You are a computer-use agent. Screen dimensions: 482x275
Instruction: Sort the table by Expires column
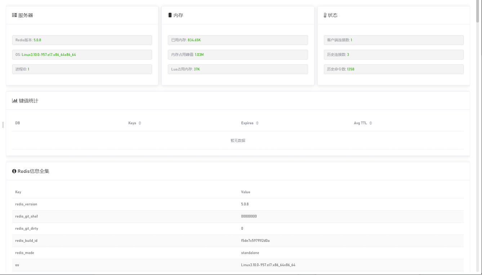click(x=257, y=123)
